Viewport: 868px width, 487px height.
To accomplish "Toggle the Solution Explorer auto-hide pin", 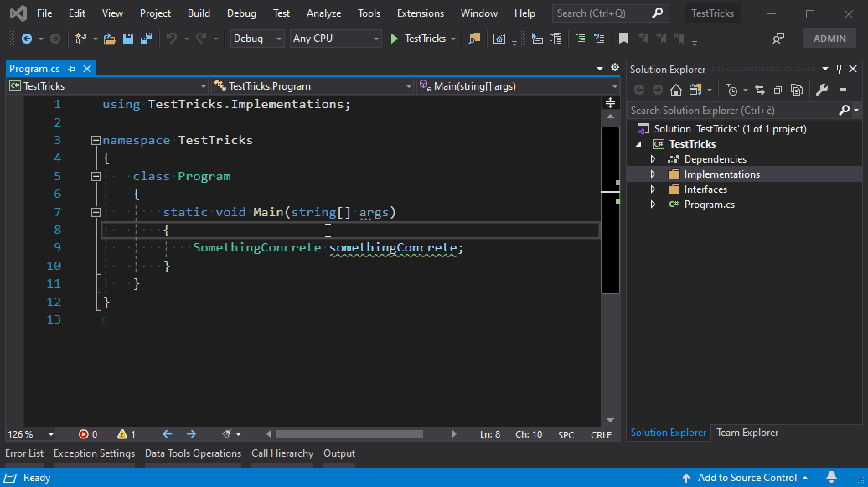I will coord(839,69).
